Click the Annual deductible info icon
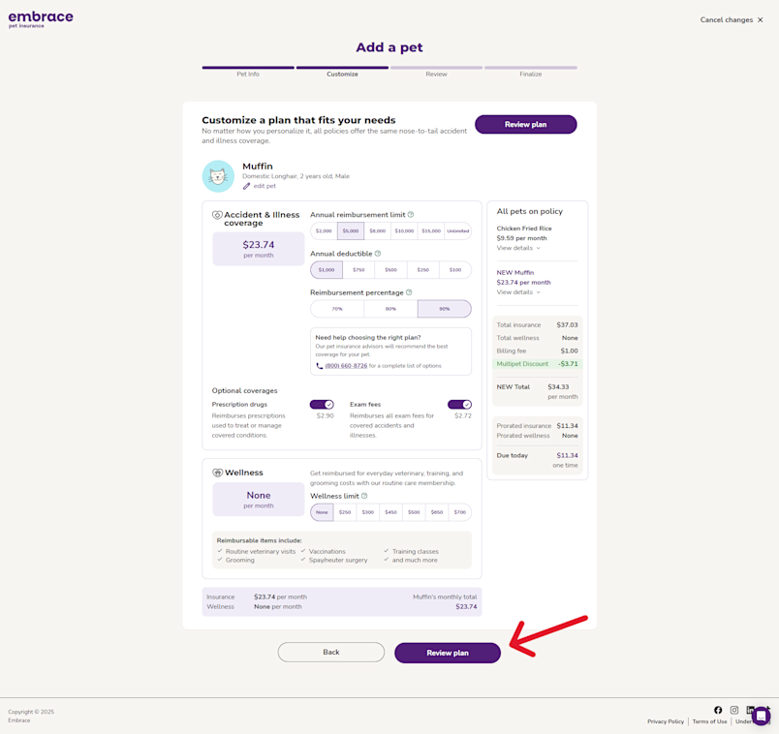Image resolution: width=779 pixels, height=734 pixels. (x=377, y=254)
